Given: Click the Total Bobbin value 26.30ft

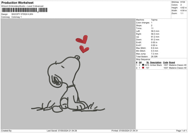Looking at the screenshot, I should pos(154,56).
